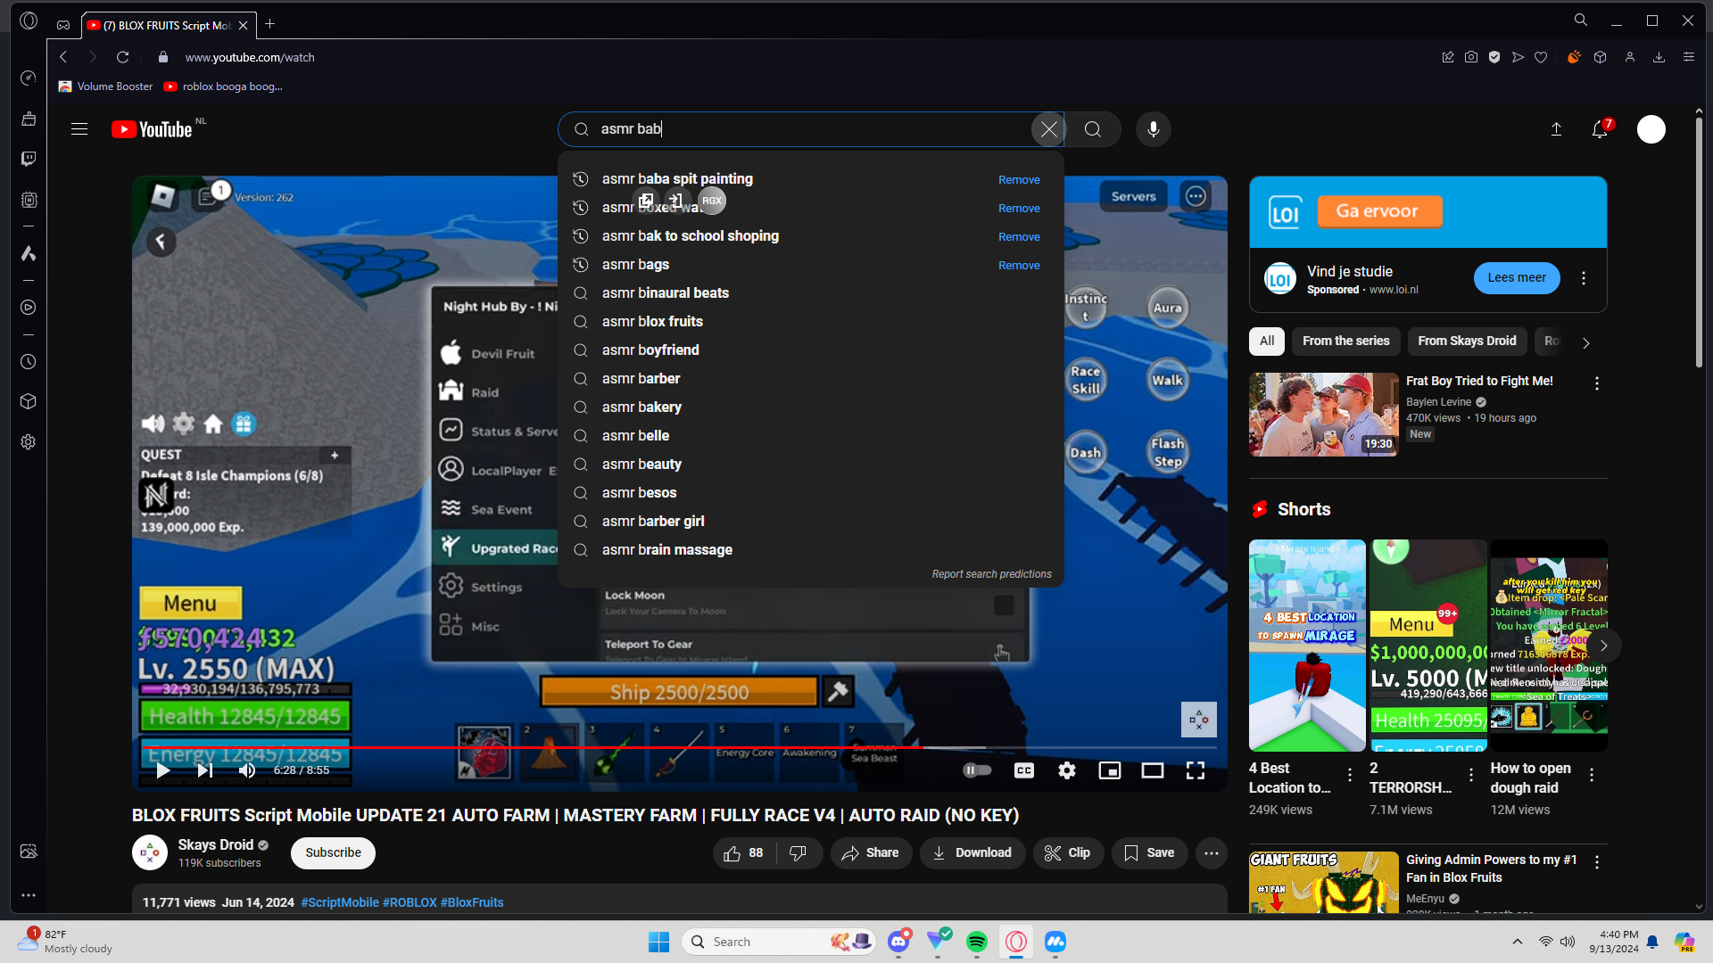Click 'Lees meer' sponsored button

[x=1517, y=278]
